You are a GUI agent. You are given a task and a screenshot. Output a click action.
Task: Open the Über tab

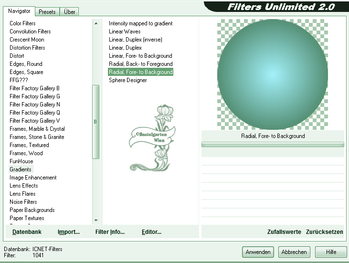point(69,12)
